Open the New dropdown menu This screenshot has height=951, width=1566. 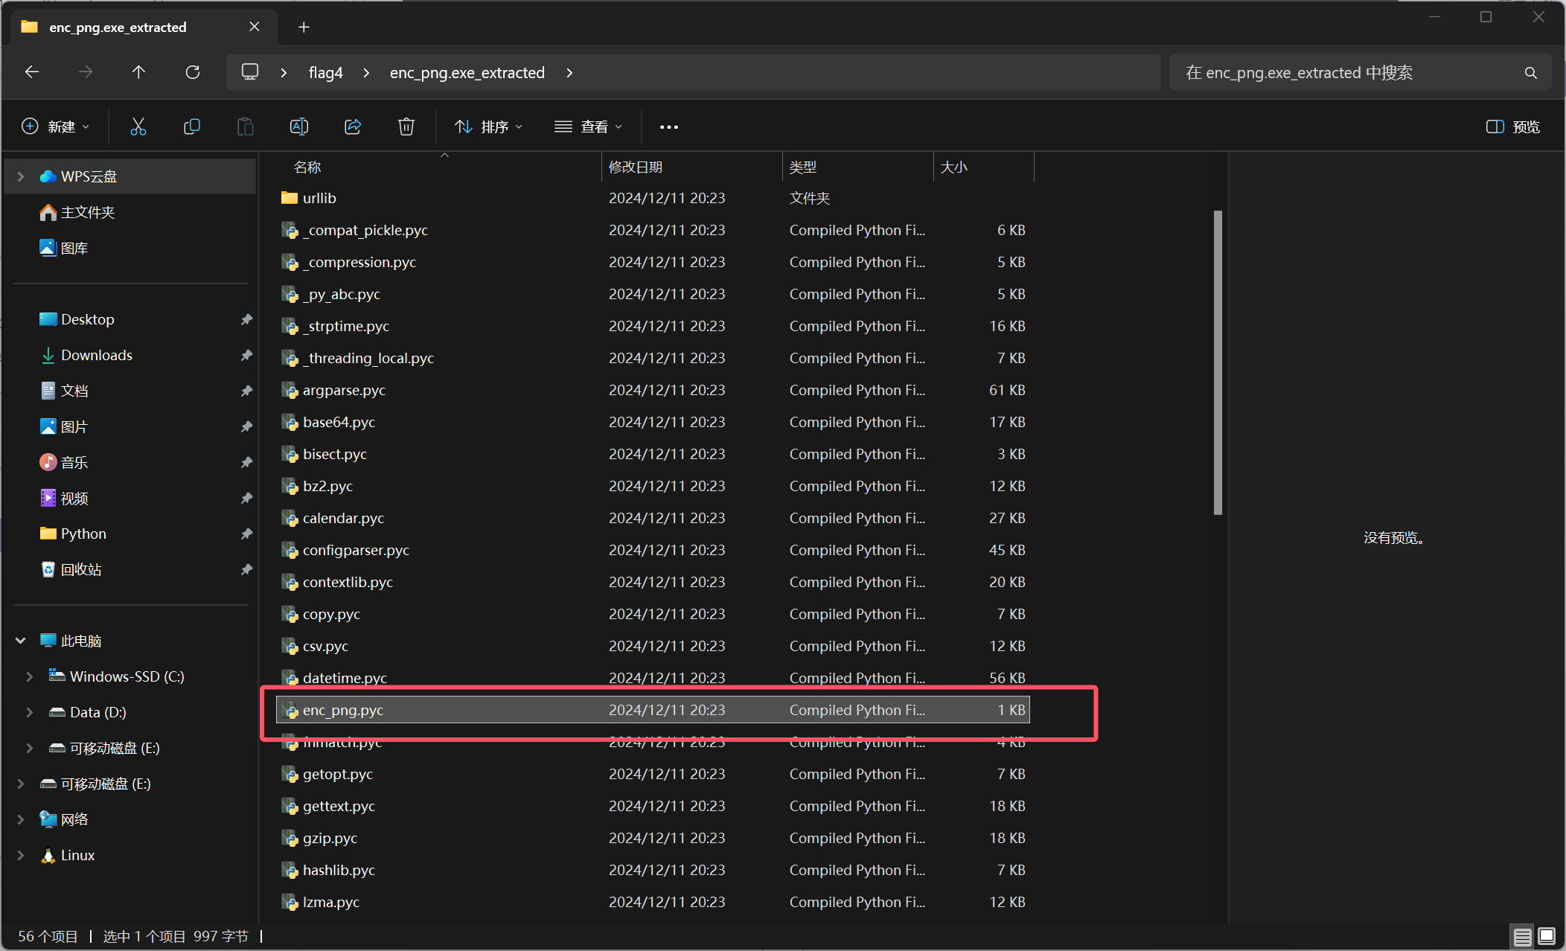(56, 127)
